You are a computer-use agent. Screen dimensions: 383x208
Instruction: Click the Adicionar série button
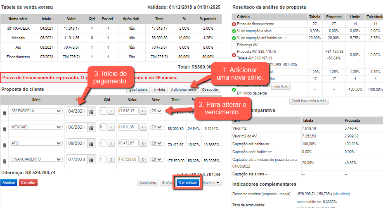coord(183,89)
